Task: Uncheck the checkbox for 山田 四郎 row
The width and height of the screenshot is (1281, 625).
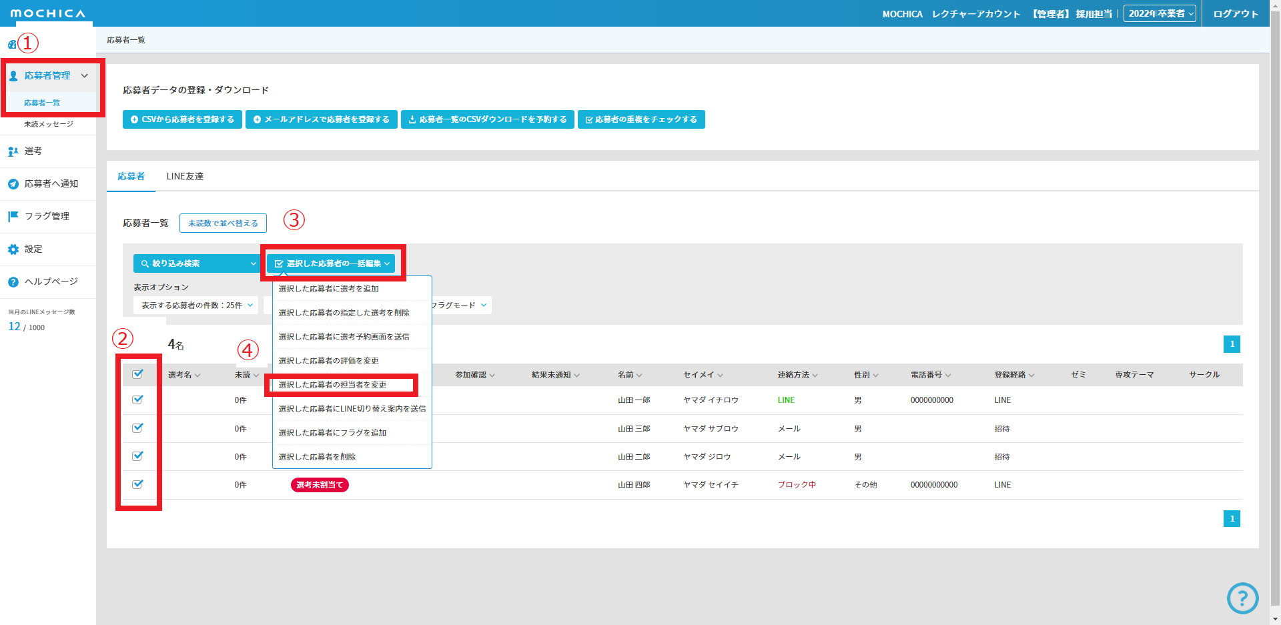Action: pyautogui.click(x=137, y=484)
